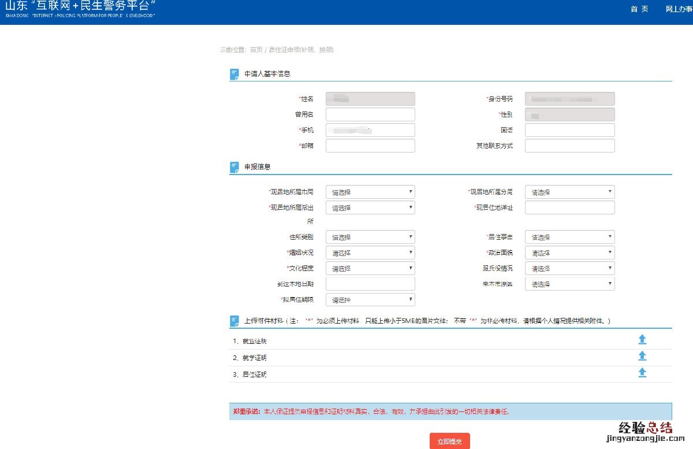The image size is (693, 449).
Task: Open the 网上办事 menu item
Action: coord(679,9)
